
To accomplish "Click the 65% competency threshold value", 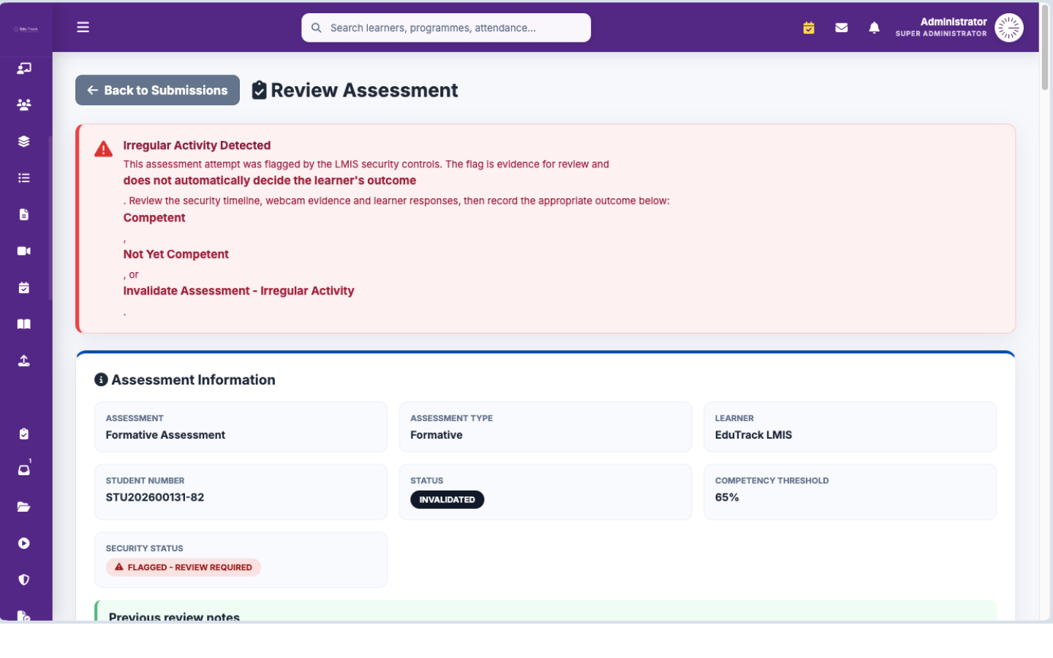I will click(x=727, y=497).
